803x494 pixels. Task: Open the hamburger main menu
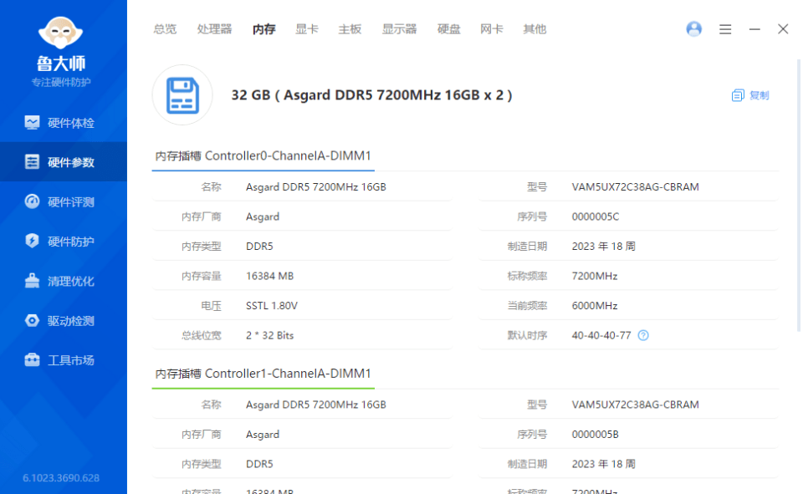(x=725, y=29)
